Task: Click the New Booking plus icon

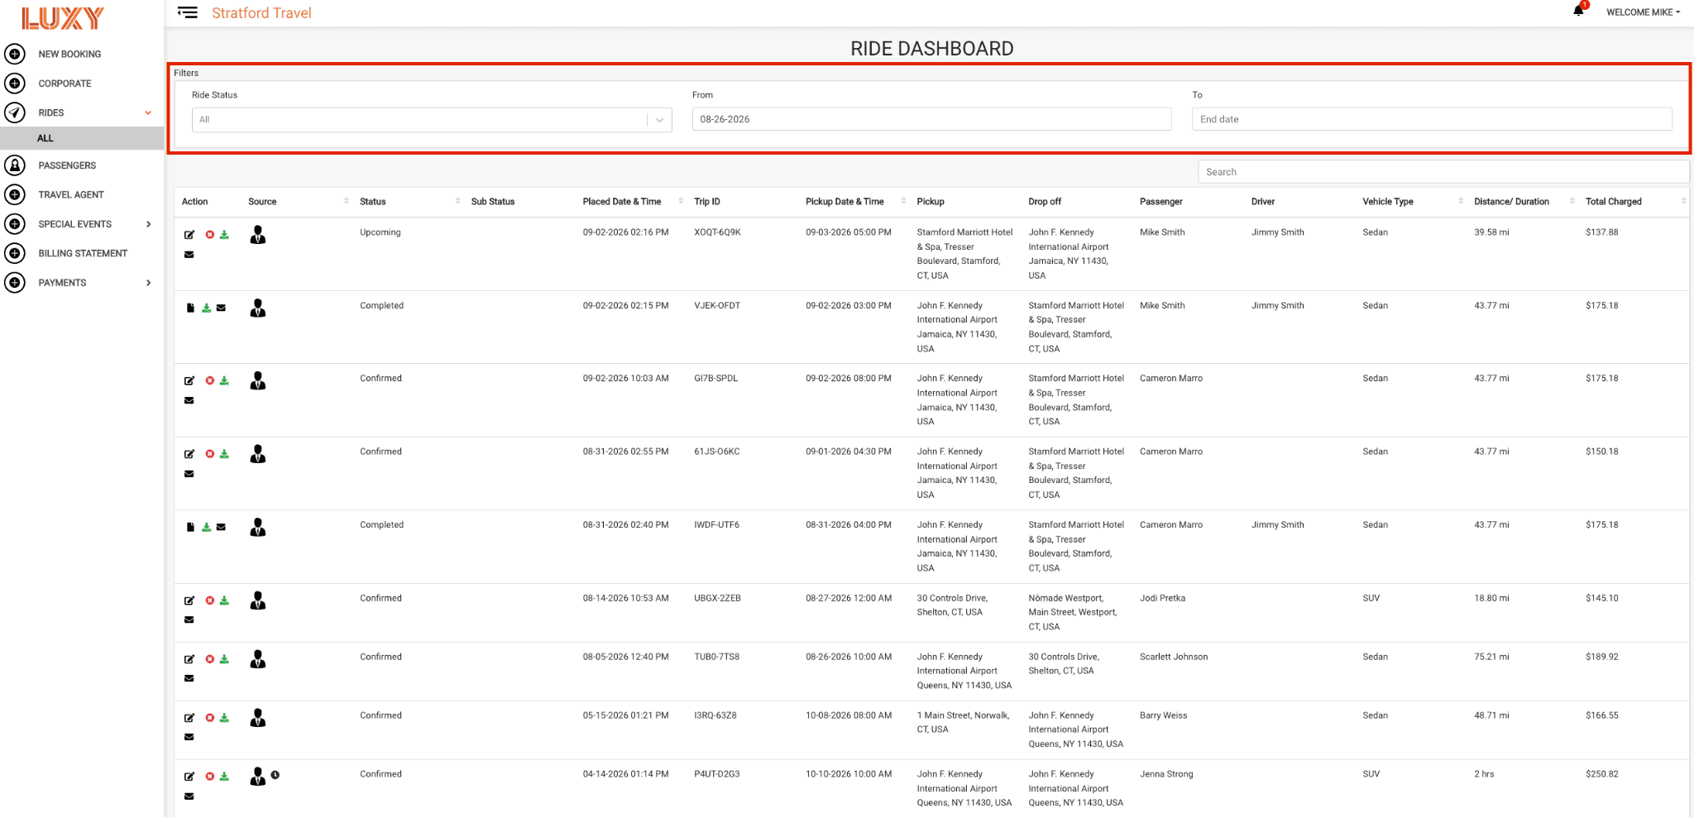Action: click(15, 54)
